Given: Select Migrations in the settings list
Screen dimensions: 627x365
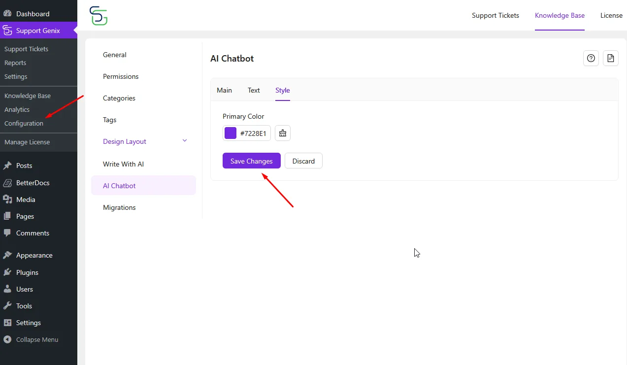Looking at the screenshot, I should coord(119,207).
